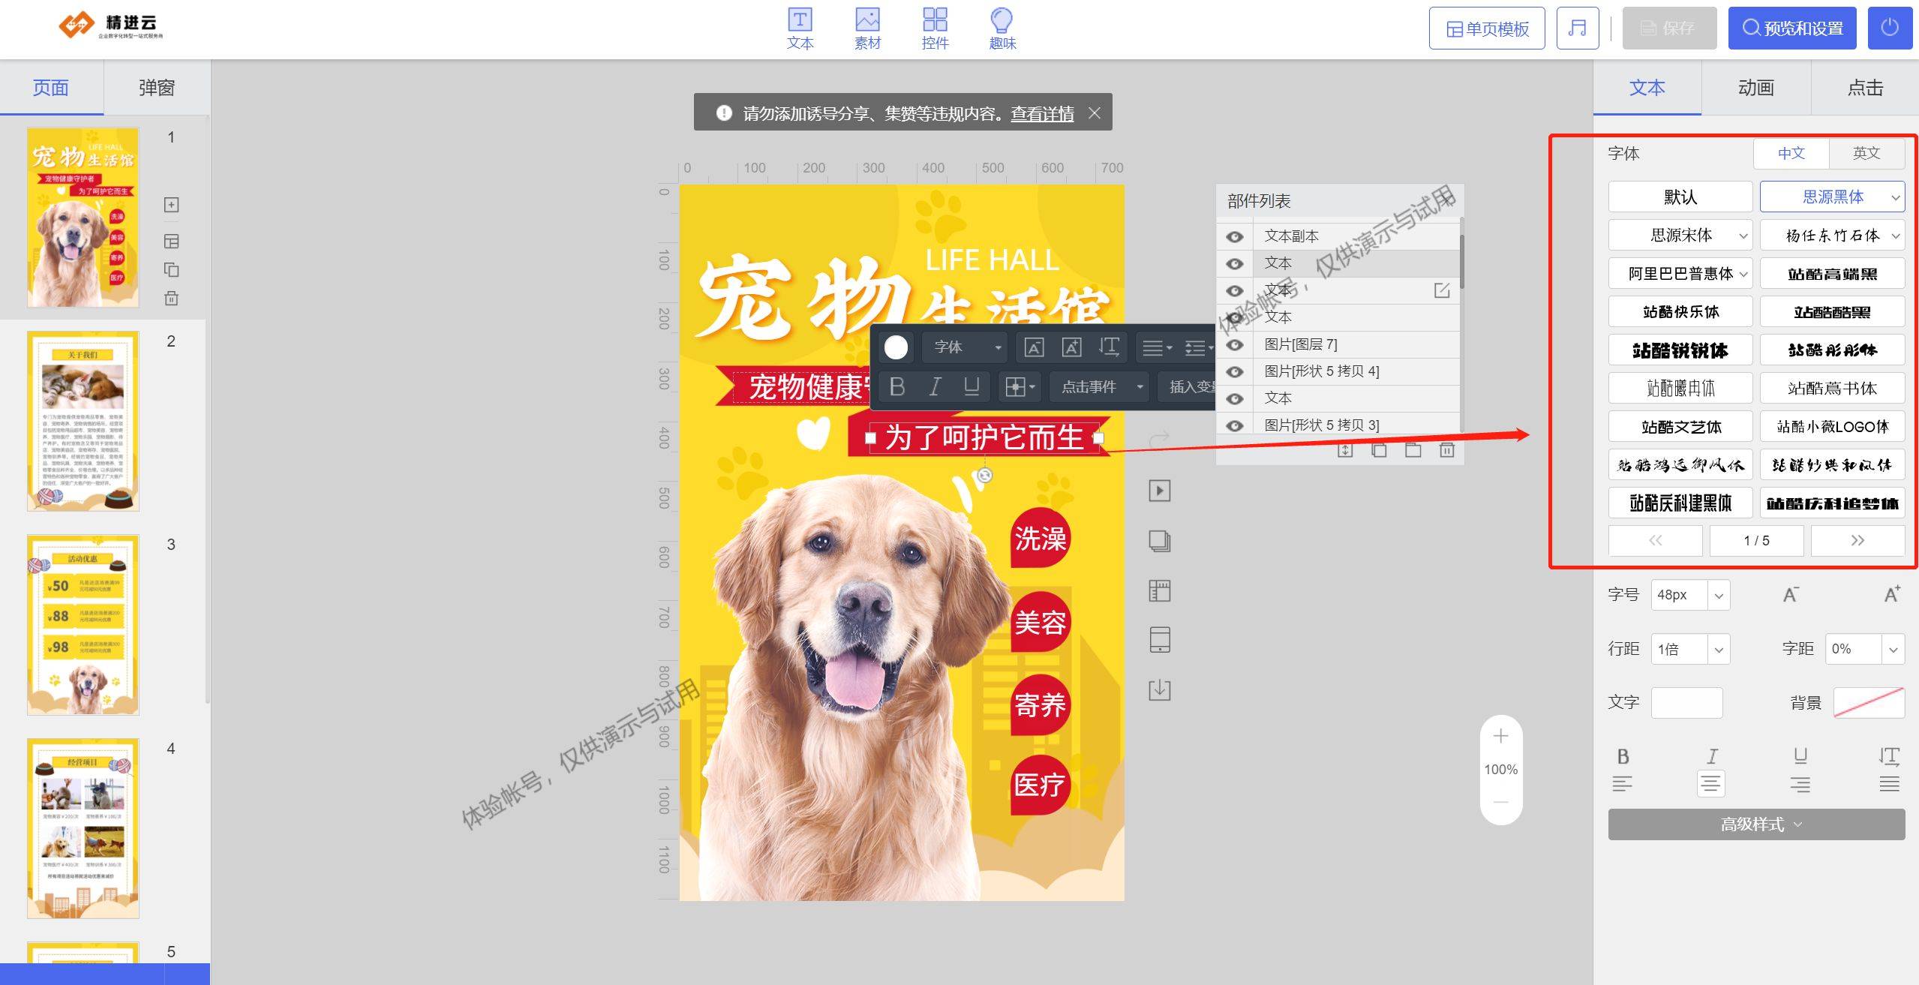Click the 单页模板 button

coord(1487,29)
